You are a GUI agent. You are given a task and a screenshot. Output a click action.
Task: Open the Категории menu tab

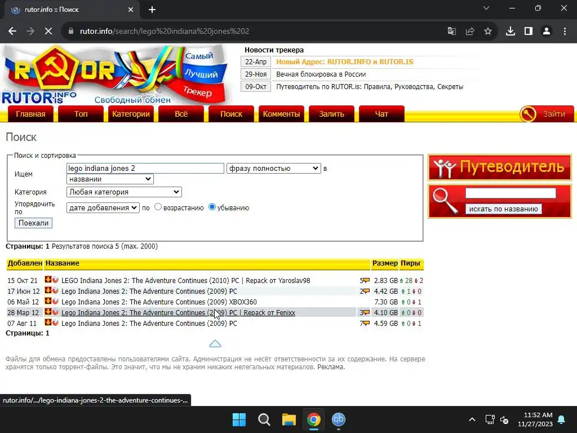131,114
